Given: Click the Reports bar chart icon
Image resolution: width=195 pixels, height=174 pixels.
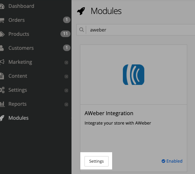Looking at the screenshot, I should (2, 104).
